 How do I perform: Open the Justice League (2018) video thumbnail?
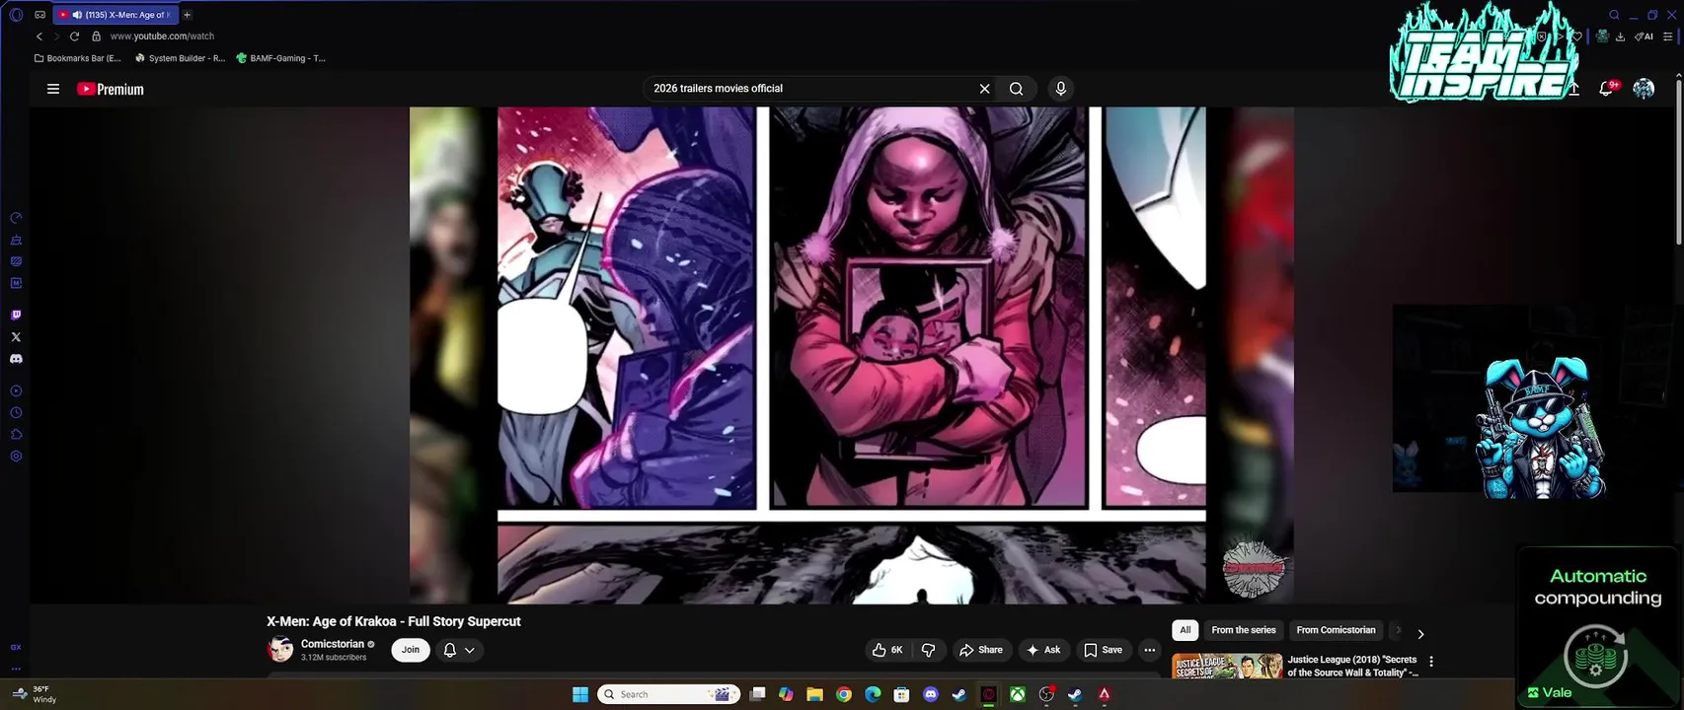click(1227, 666)
